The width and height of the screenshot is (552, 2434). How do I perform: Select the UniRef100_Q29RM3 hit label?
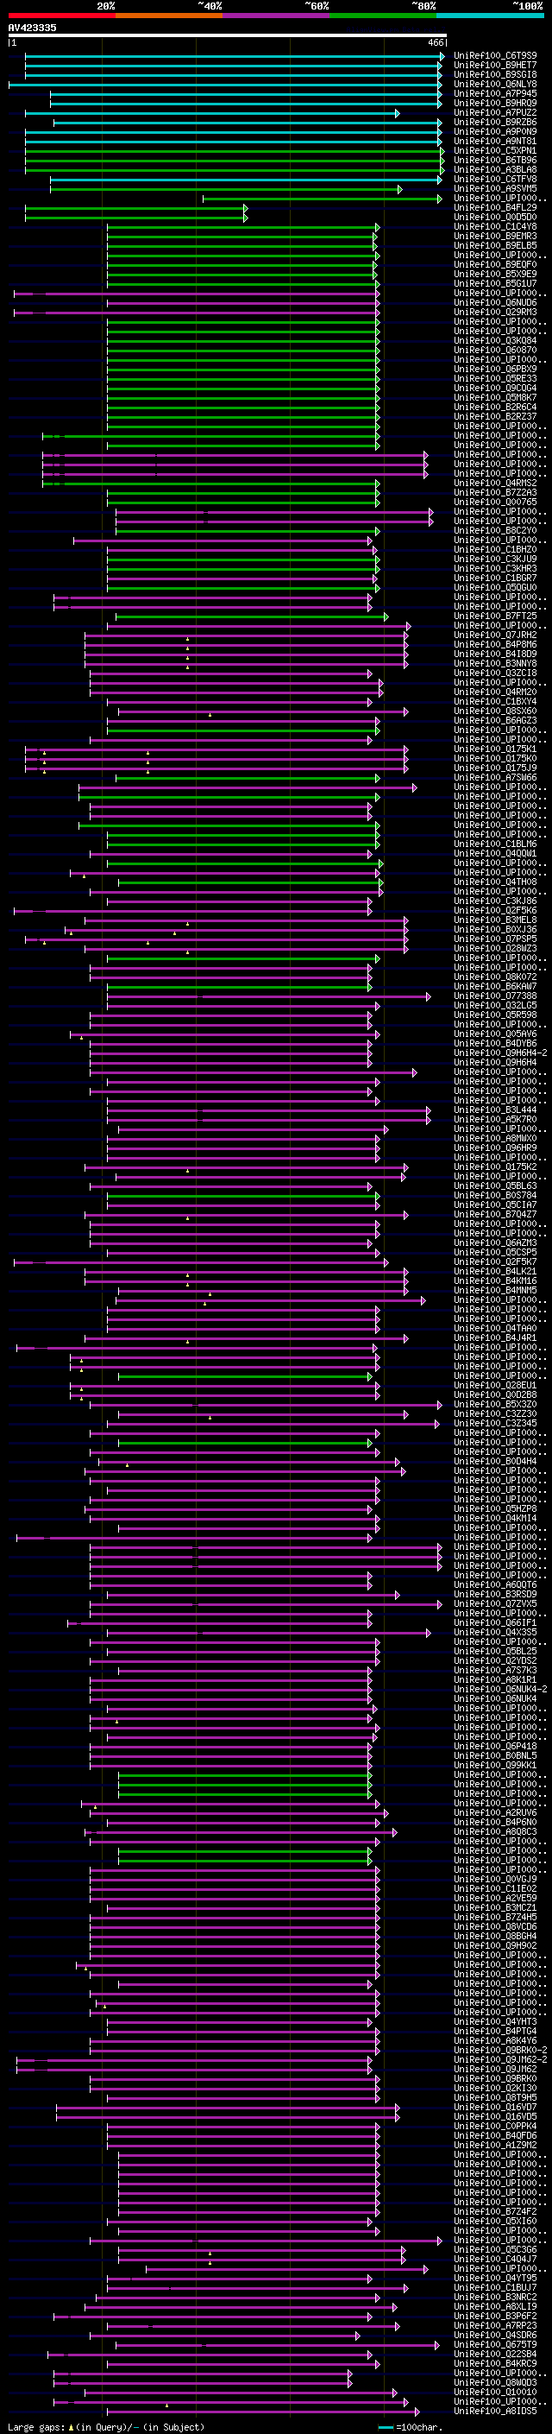495,313
